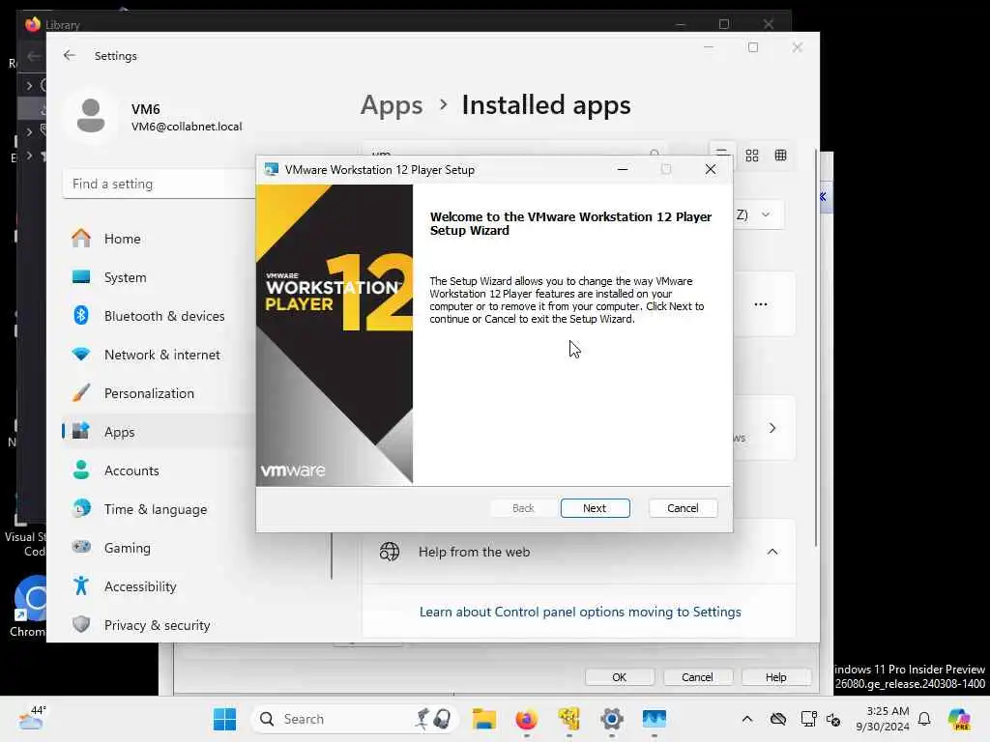Open the notifications bell
The height and width of the screenshot is (742, 990).
click(924, 719)
